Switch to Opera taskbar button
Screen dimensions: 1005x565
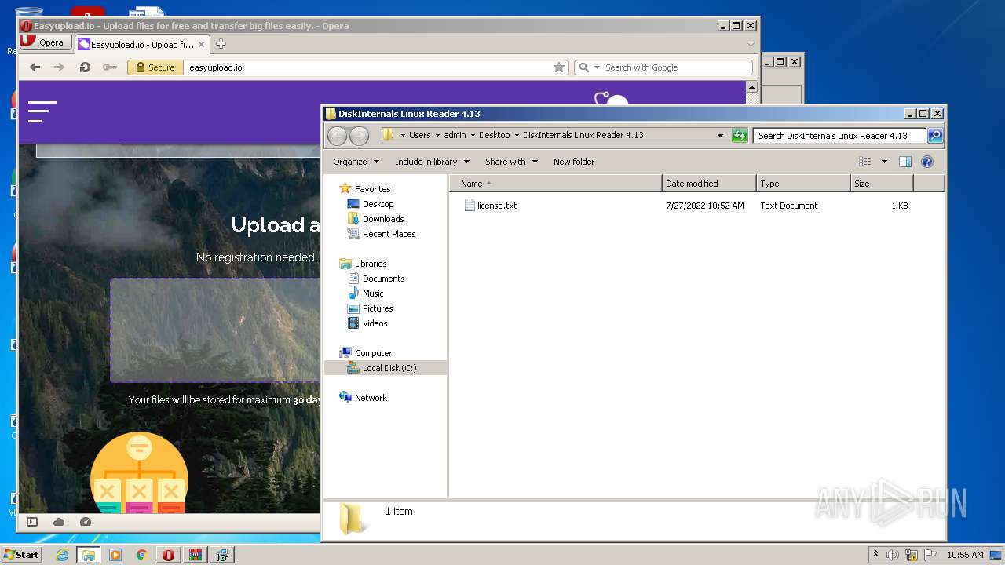coord(169,555)
